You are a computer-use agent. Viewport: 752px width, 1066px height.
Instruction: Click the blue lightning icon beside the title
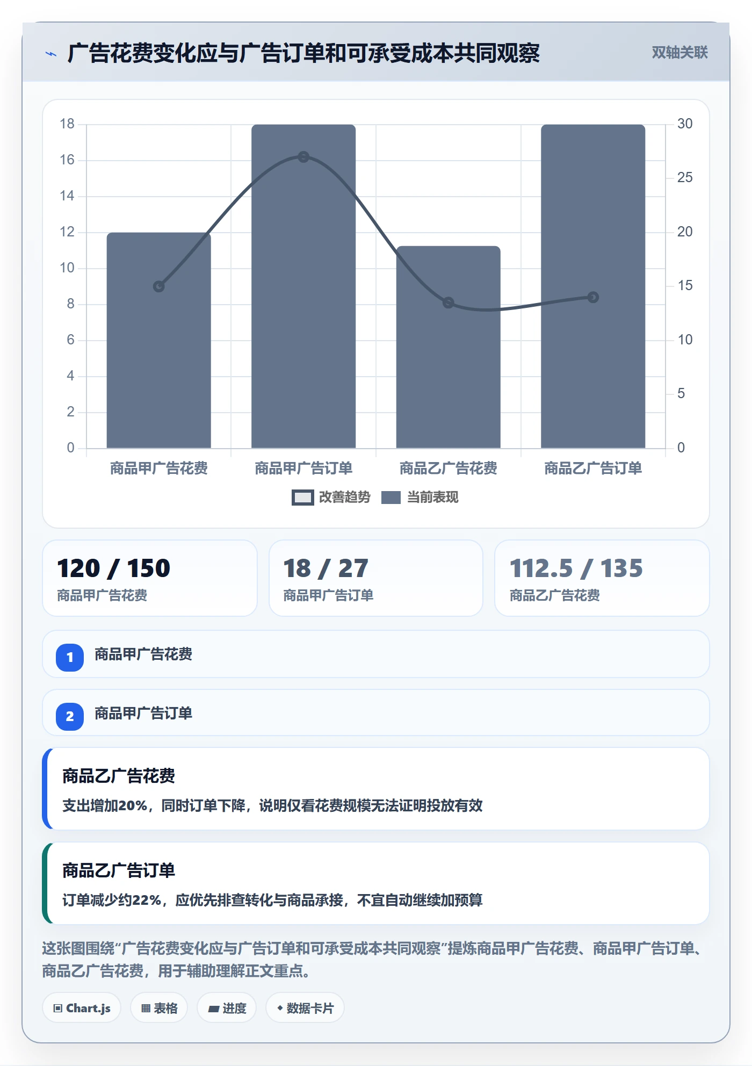(51, 54)
